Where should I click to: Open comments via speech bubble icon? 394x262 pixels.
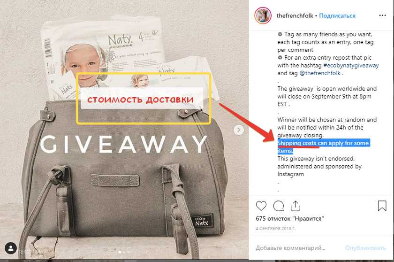(x=279, y=206)
